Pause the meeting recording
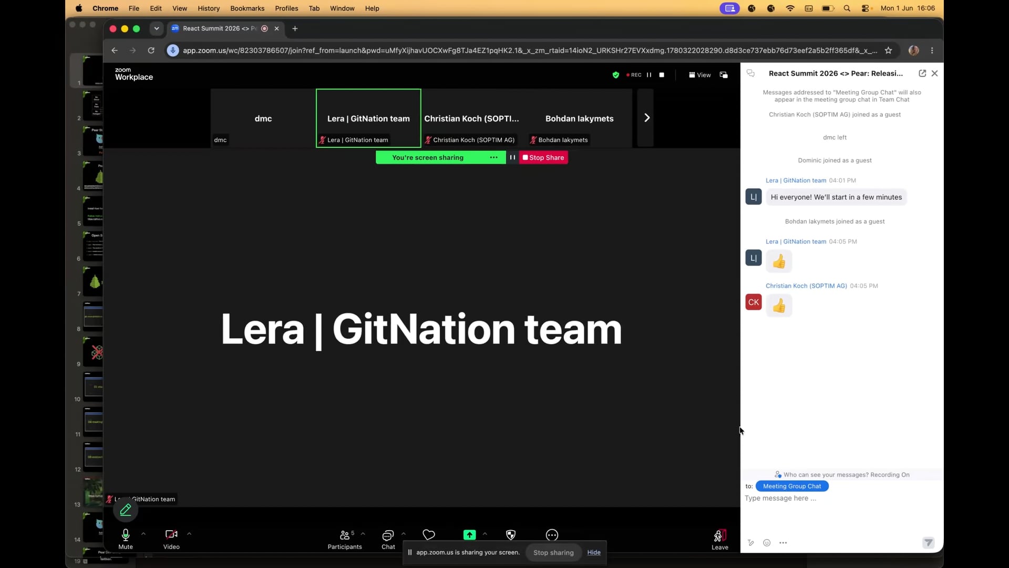Viewport: 1009px width, 568px height. (x=649, y=75)
